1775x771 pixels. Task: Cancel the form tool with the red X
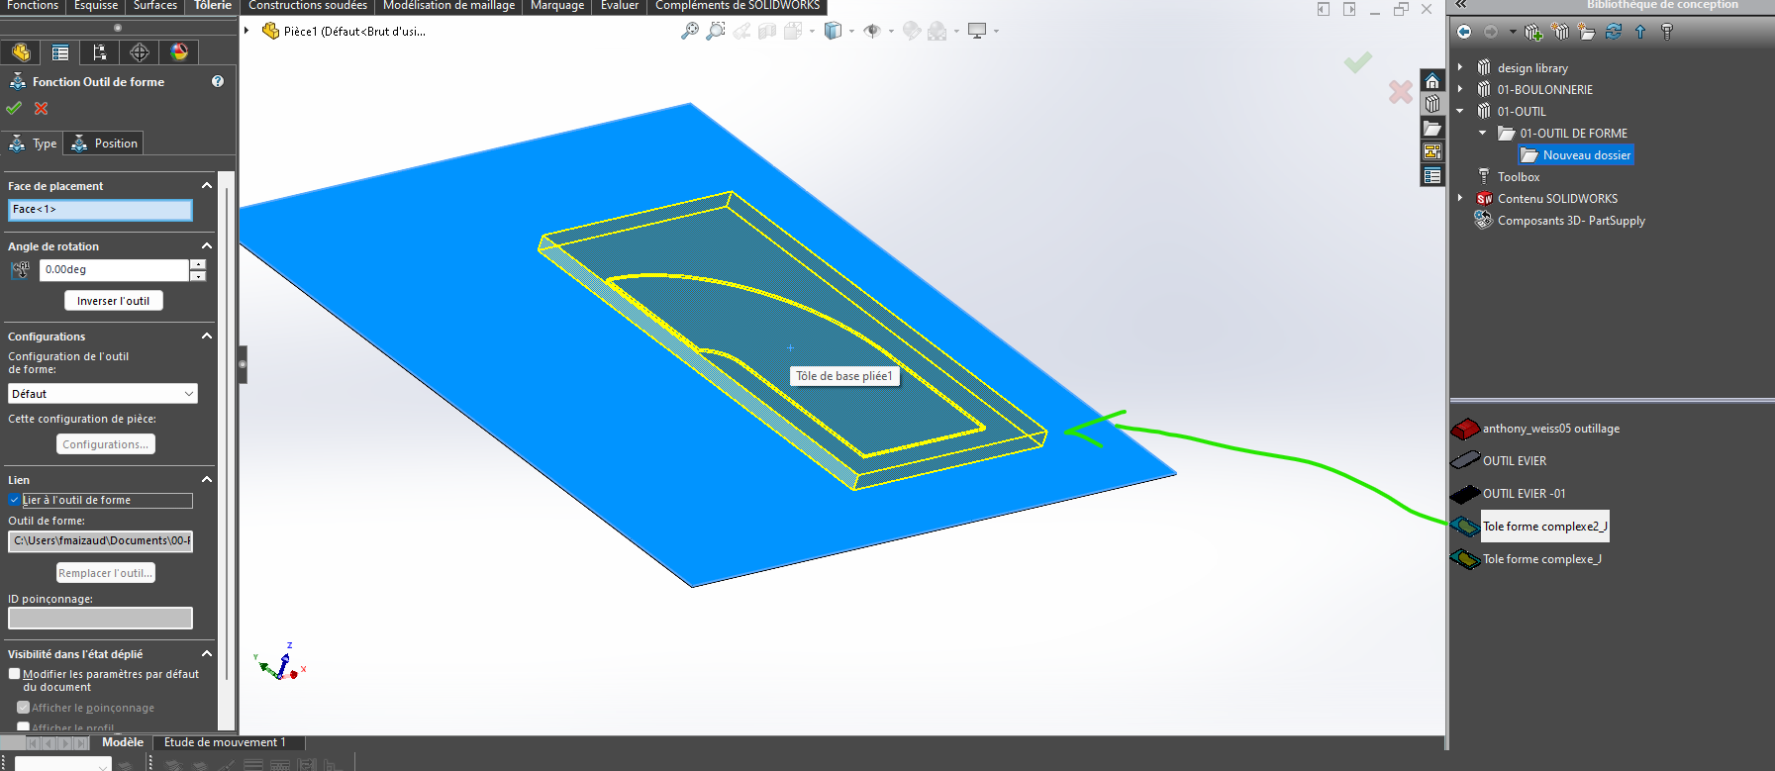tap(41, 109)
